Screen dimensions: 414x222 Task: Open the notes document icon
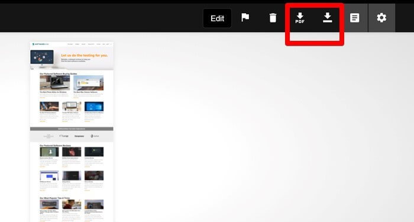[x=354, y=18]
